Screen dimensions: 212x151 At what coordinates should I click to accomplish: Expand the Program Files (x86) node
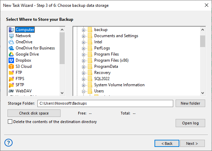83,61
